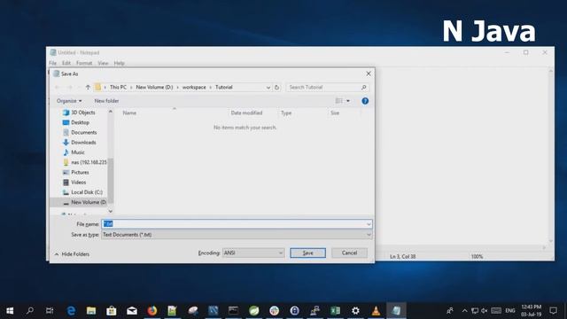Open the Notepad File menu

click(x=53, y=63)
